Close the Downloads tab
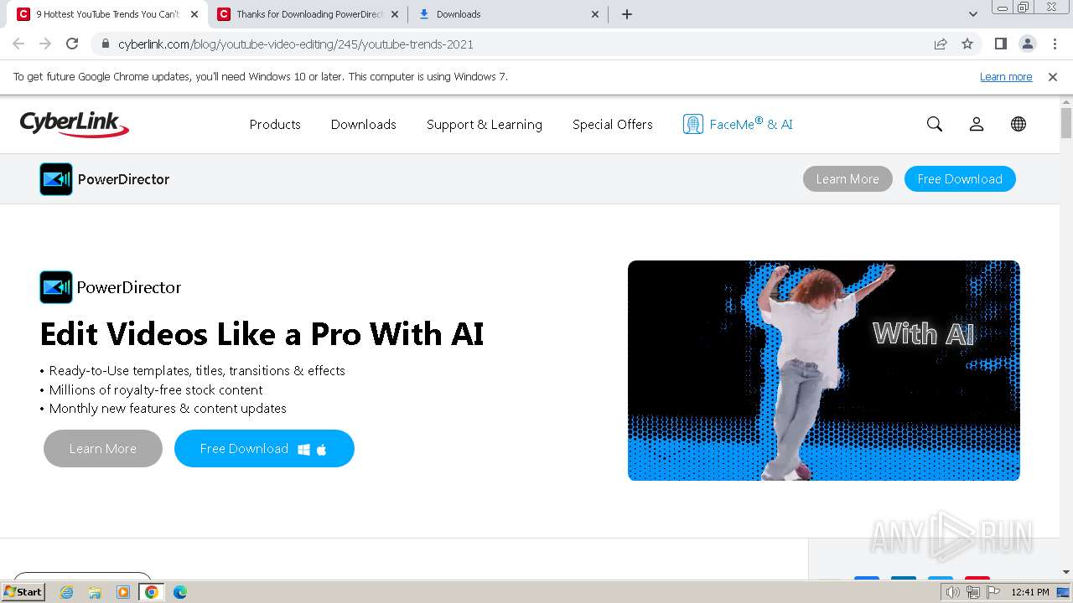 [x=595, y=14]
